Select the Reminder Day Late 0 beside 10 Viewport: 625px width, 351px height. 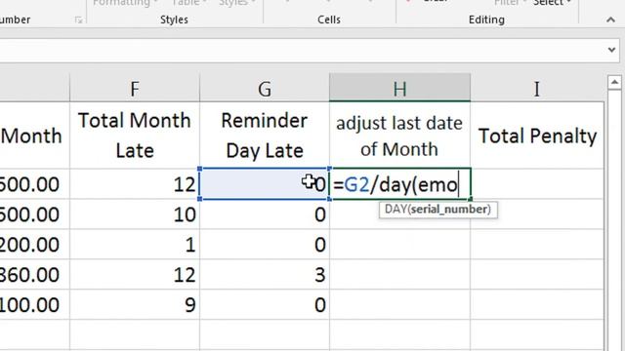[265, 214]
